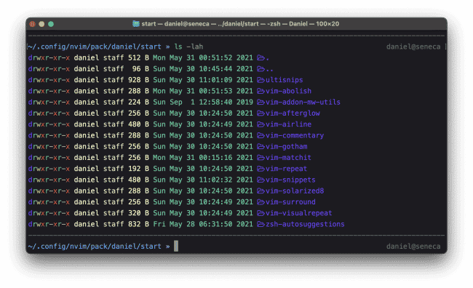Click the folder icon beside vim-repeat
473x288 pixels.
(x=261, y=169)
